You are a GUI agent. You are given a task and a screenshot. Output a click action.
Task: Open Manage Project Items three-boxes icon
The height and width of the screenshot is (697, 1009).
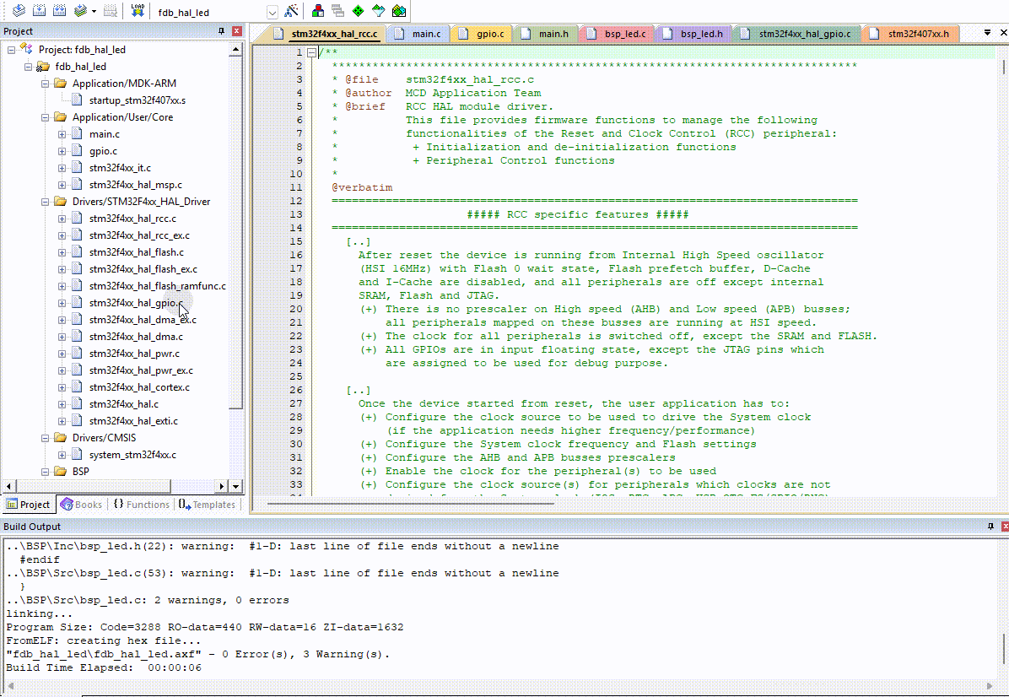click(318, 11)
